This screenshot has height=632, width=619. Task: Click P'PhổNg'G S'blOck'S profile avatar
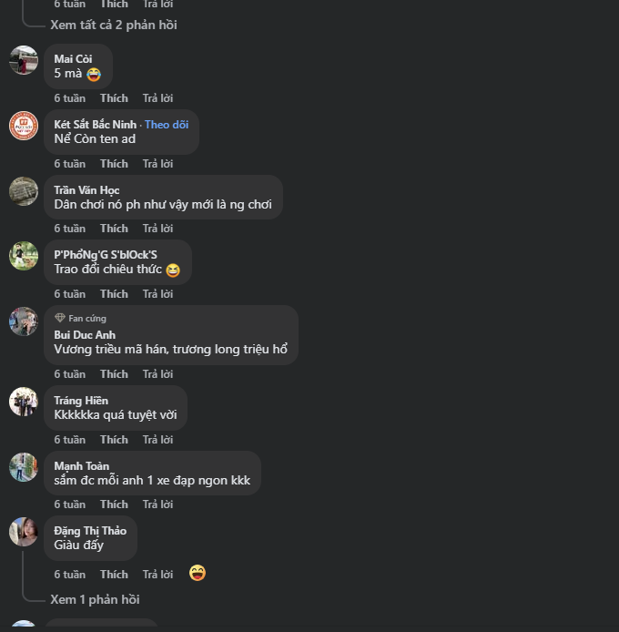24,256
